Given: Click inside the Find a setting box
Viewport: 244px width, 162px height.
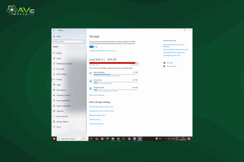Looking at the screenshot, I should 69,42.
